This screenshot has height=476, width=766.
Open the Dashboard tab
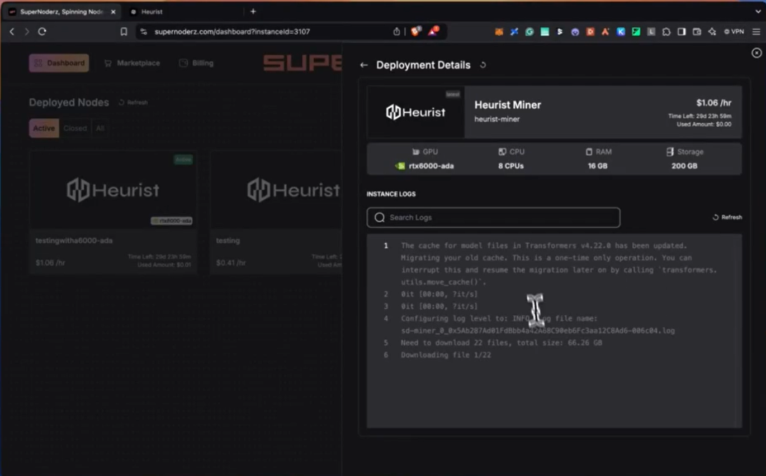pyautogui.click(x=59, y=63)
